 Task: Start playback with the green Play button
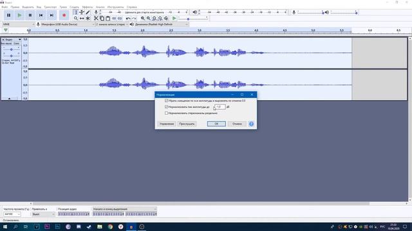(19, 15)
